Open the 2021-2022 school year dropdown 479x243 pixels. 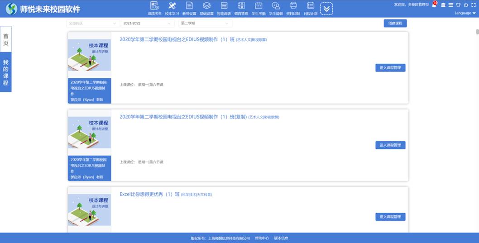tap(148, 23)
